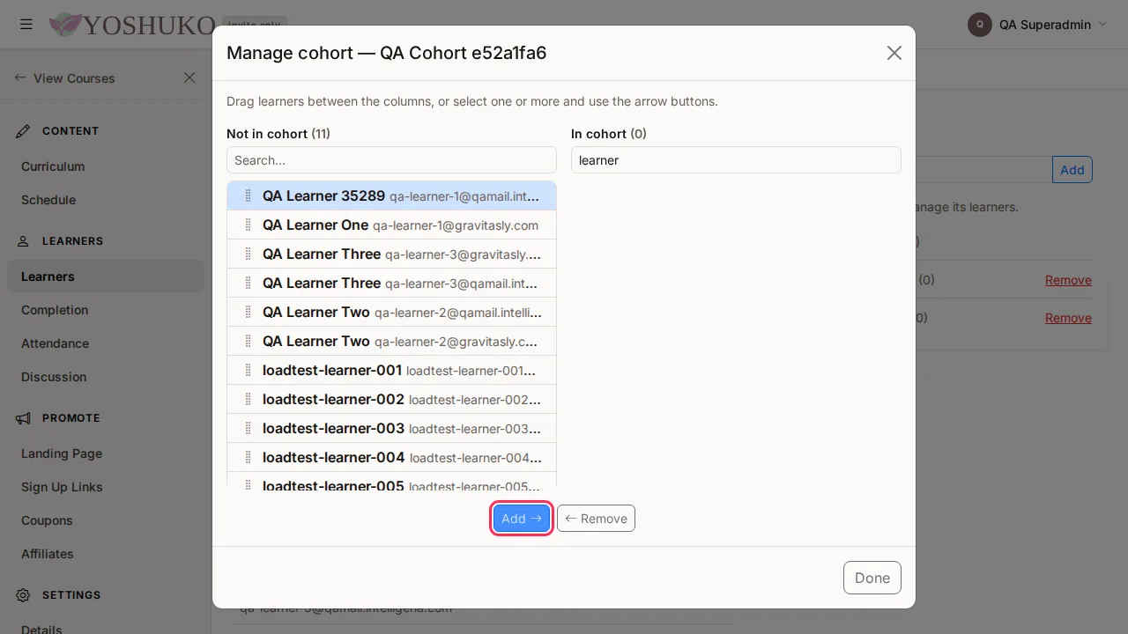Open the hamburger menu icon
Screen dimensions: 1128x634
click(26, 25)
